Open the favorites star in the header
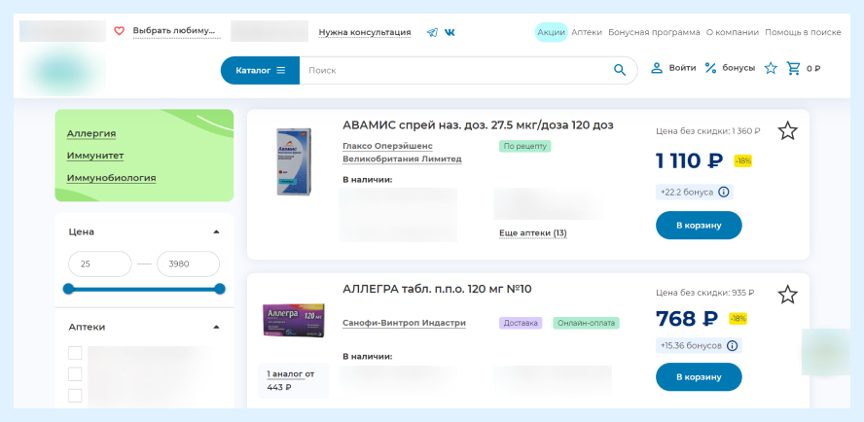Viewport: 864px width, 422px height. (771, 68)
